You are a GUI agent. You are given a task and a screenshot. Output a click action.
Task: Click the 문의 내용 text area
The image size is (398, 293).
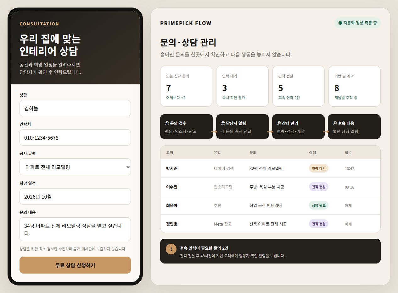point(75,229)
